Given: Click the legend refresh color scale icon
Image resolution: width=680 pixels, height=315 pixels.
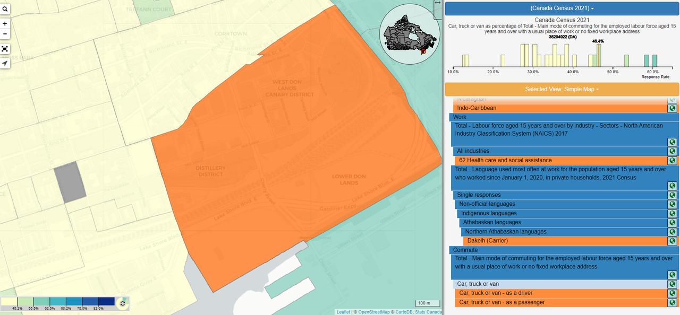Looking at the screenshot, I should [x=122, y=303].
